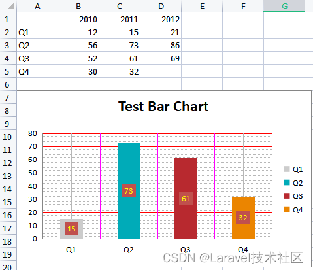This screenshot has height=270, width=313.
Task: Select row 5 header
Action: [x=8, y=71]
